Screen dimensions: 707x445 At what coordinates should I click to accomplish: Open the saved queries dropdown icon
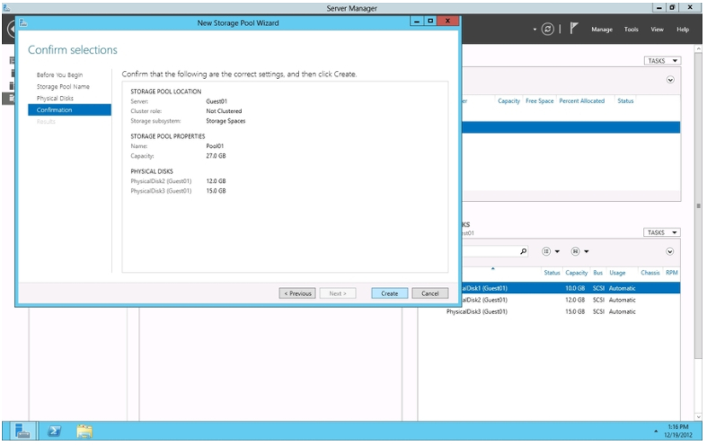point(579,251)
